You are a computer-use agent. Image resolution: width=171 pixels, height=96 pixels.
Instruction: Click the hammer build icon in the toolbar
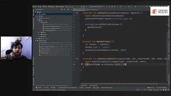77,7
